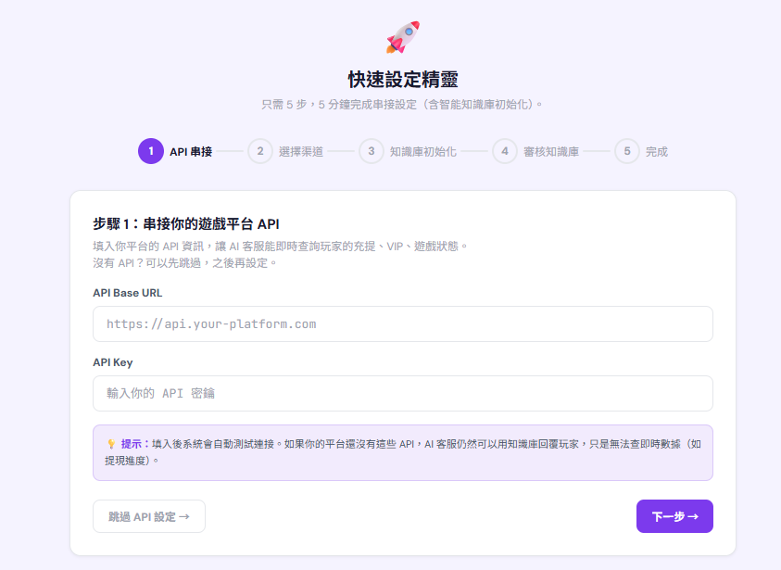
Task: Jump to the "選擇渠道" step label
Action: (x=301, y=152)
